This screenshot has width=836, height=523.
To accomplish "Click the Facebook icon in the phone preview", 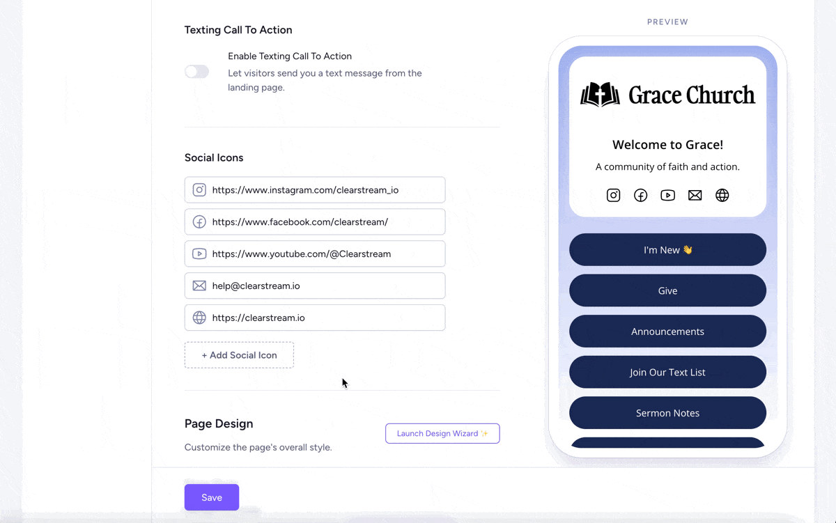I will click(x=640, y=195).
